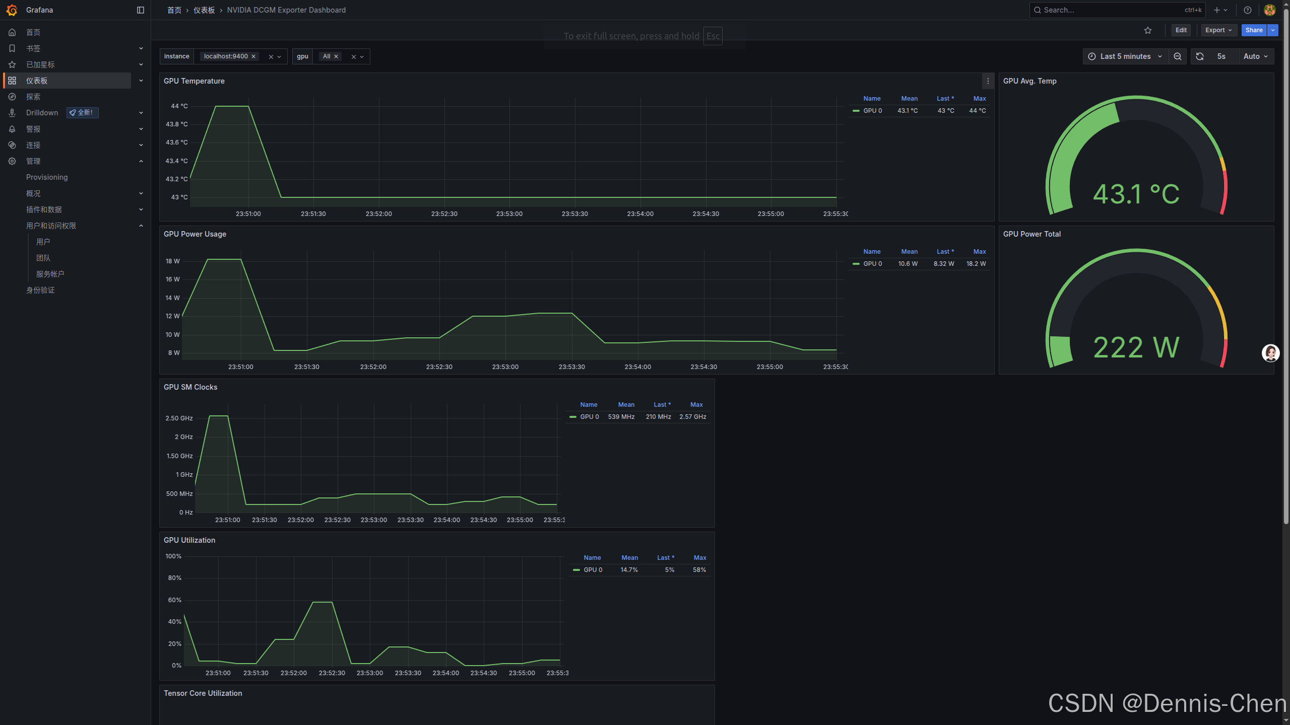
Task: Toggle GPU 0 series in Power Usage legend
Action: [x=872, y=264]
